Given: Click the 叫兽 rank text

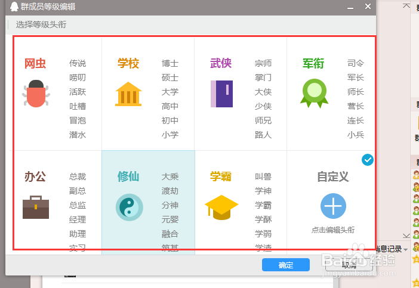Looking at the screenshot, I should tap(263, 176).
